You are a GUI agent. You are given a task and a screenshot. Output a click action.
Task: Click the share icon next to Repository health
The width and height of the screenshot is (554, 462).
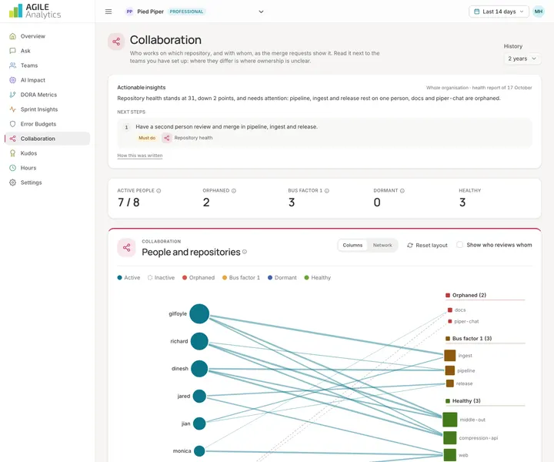click(x=167, y=138)
